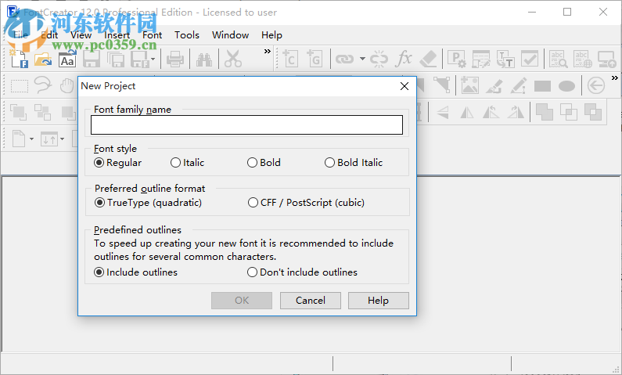622x375 pixels.
Task: Click the Save floppy disk icon
Action: 92,59
